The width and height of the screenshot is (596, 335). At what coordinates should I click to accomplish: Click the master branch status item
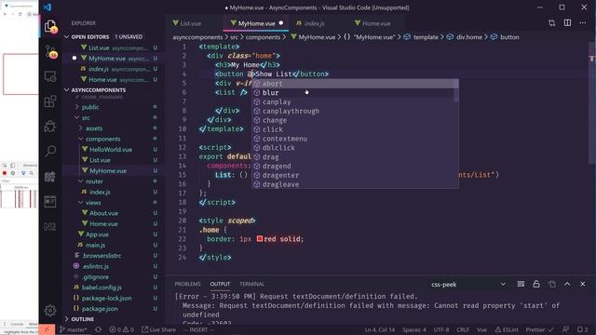[74, 329]
